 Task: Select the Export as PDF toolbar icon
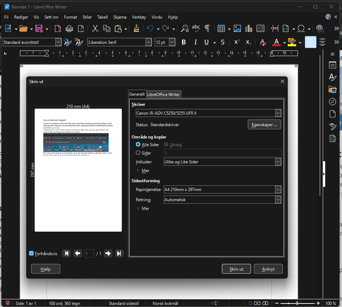click(58, 28)
